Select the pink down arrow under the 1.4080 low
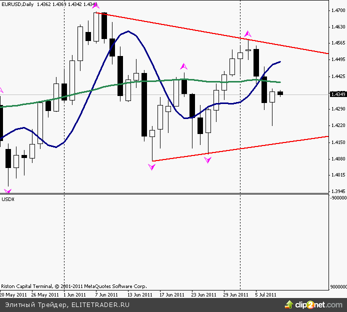Image resolution: width=347 pixels, height=312 pixels. [152, 167]
